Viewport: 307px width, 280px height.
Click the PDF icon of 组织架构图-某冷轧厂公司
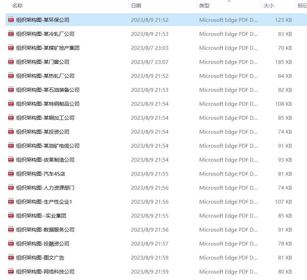(x=11, y=34)
